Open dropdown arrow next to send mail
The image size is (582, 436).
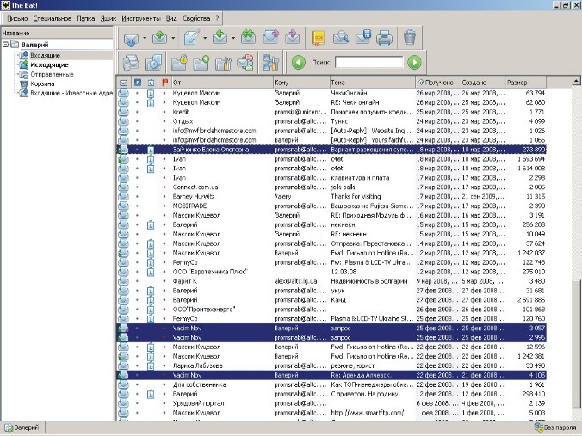coord(173,38)
